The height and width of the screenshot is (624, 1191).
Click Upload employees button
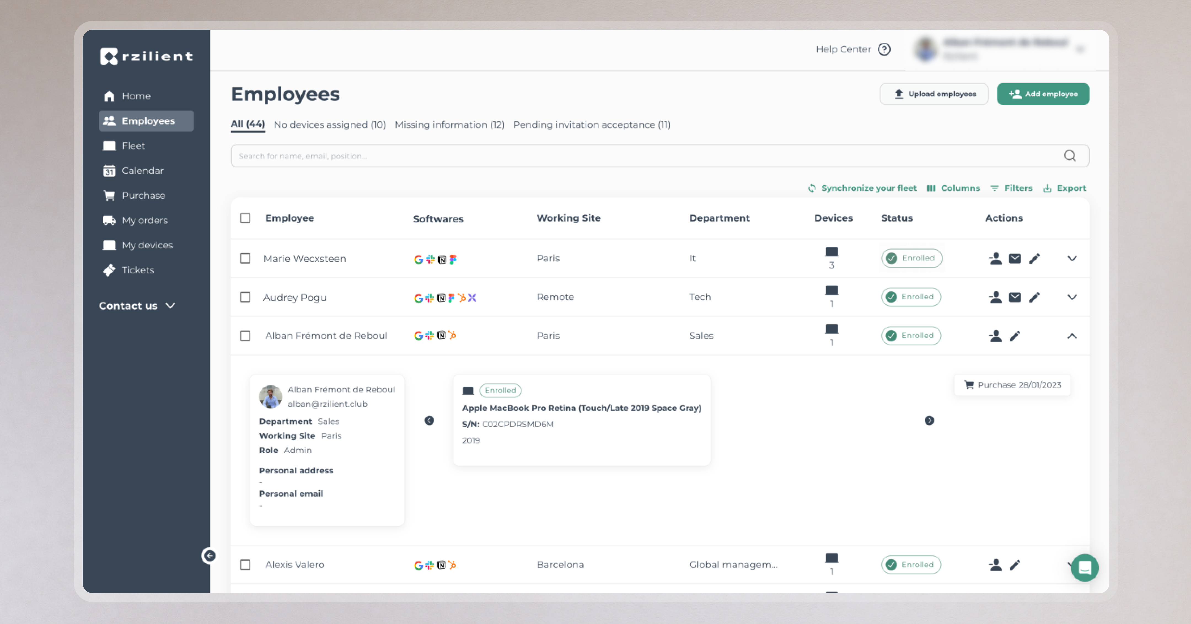click(x=934, y=94)
